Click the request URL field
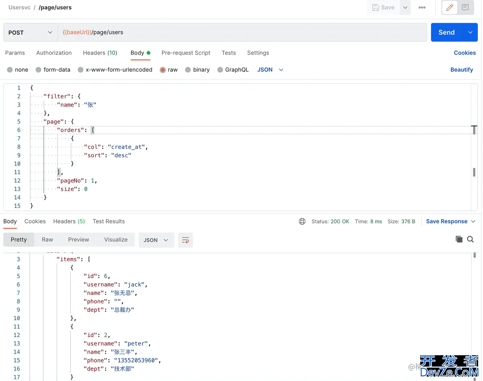This screenshot has height=381, width=483. tap(242, 33)
